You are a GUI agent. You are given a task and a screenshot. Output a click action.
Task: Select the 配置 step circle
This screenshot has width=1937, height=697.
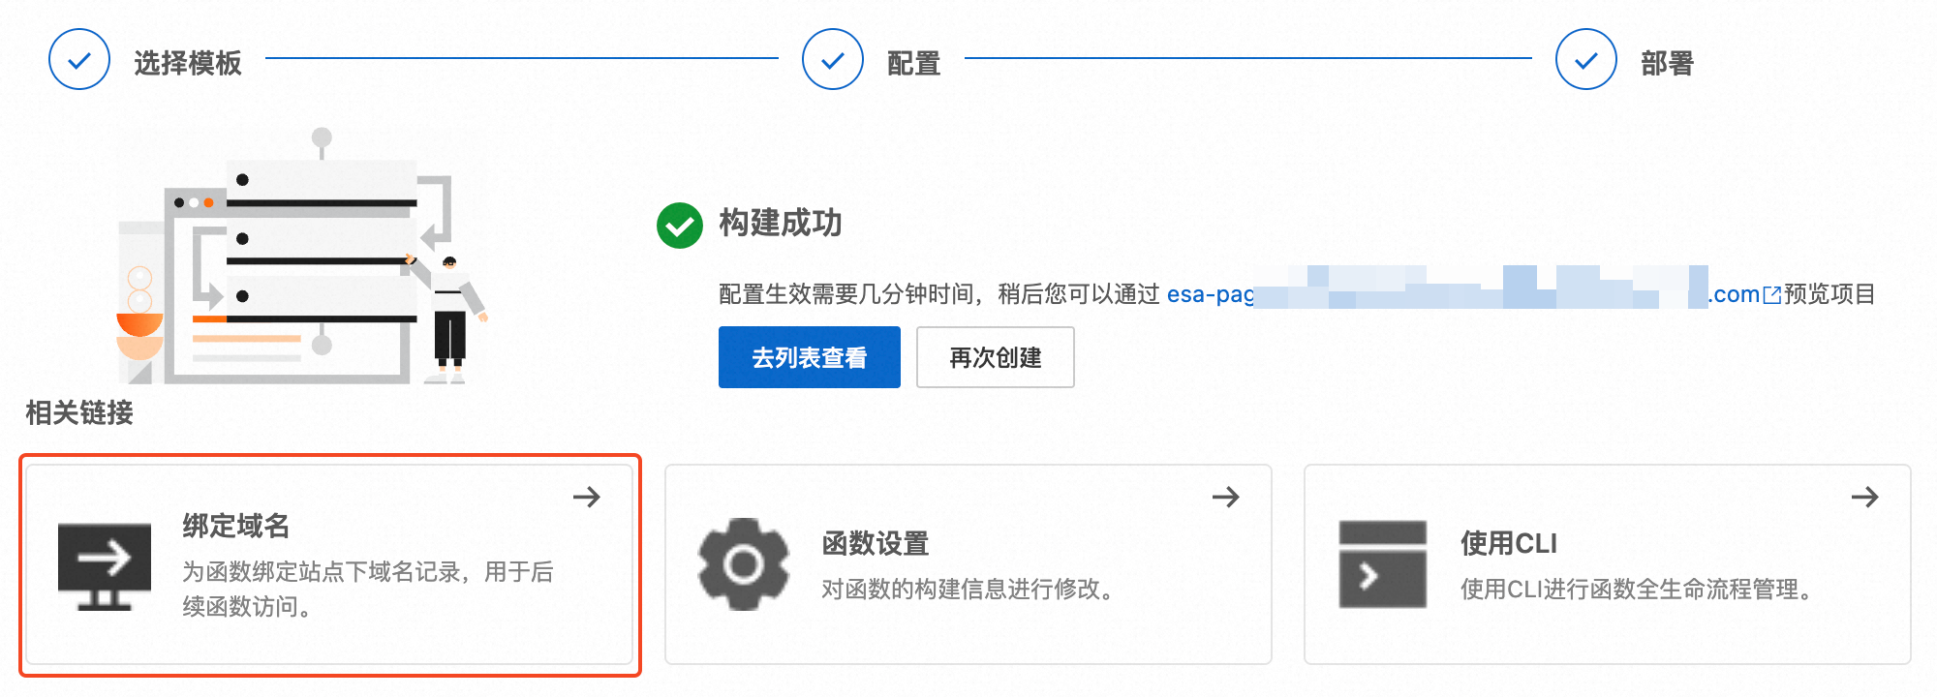coord(833,60)
